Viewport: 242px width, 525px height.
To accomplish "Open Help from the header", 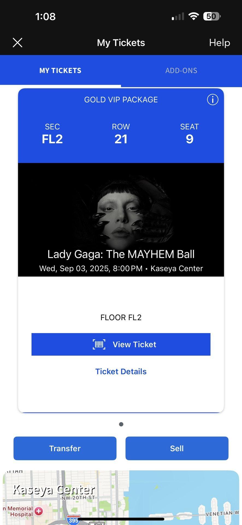I will pyautogui.click(x=219, y=43).
